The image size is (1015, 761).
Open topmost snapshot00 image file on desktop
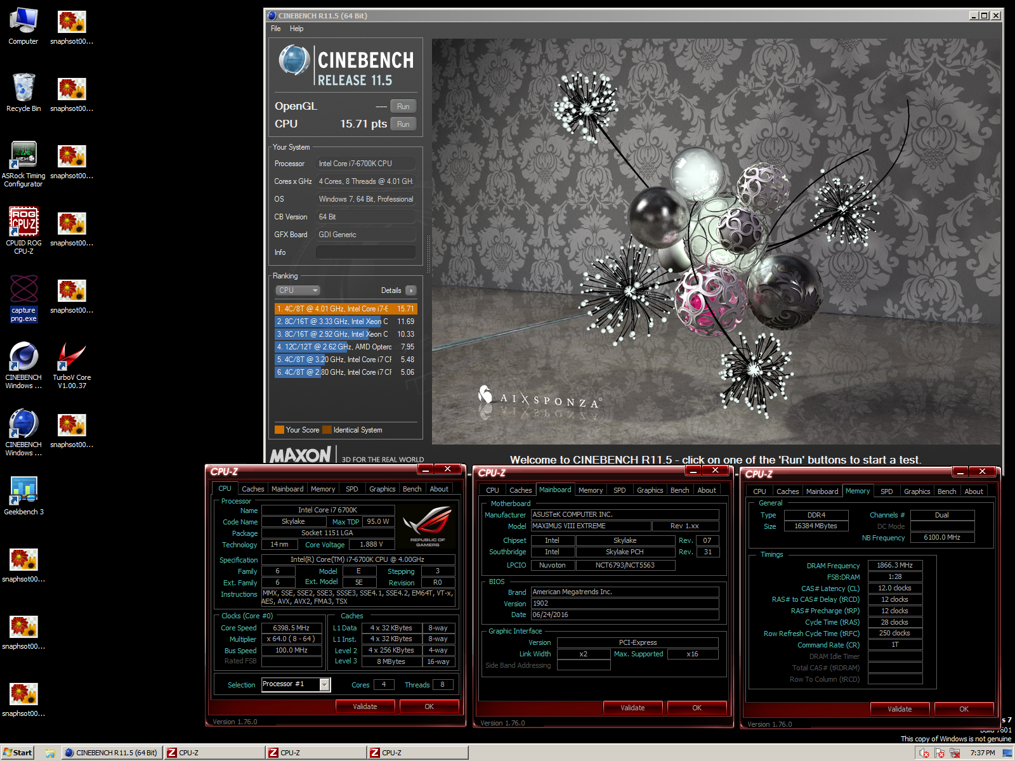click(72, 27)
